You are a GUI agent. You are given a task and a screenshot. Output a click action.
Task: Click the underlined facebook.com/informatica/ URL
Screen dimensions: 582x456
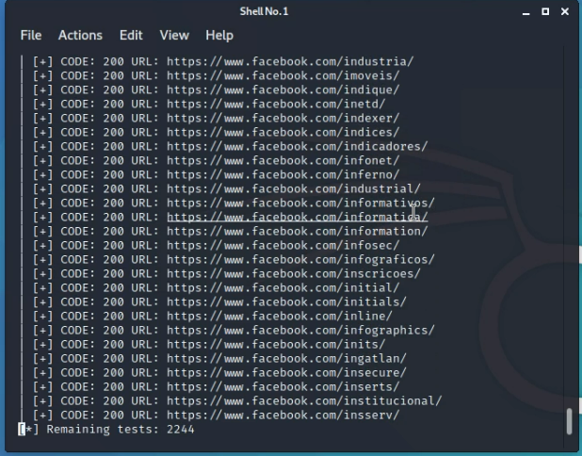[x=298, y=217]
